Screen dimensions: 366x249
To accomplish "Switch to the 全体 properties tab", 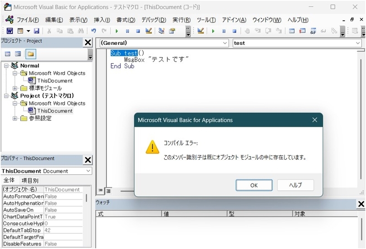I will click(9, 180).
